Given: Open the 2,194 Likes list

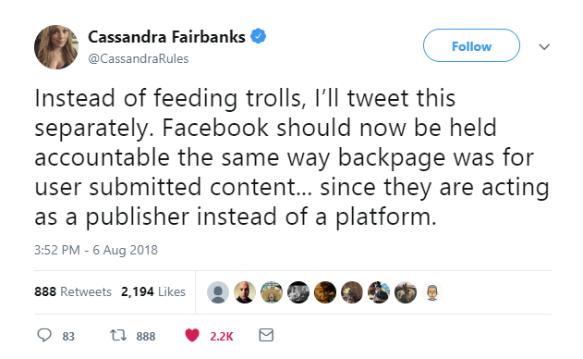Looking at the screenshot, I should coord(153,291).
